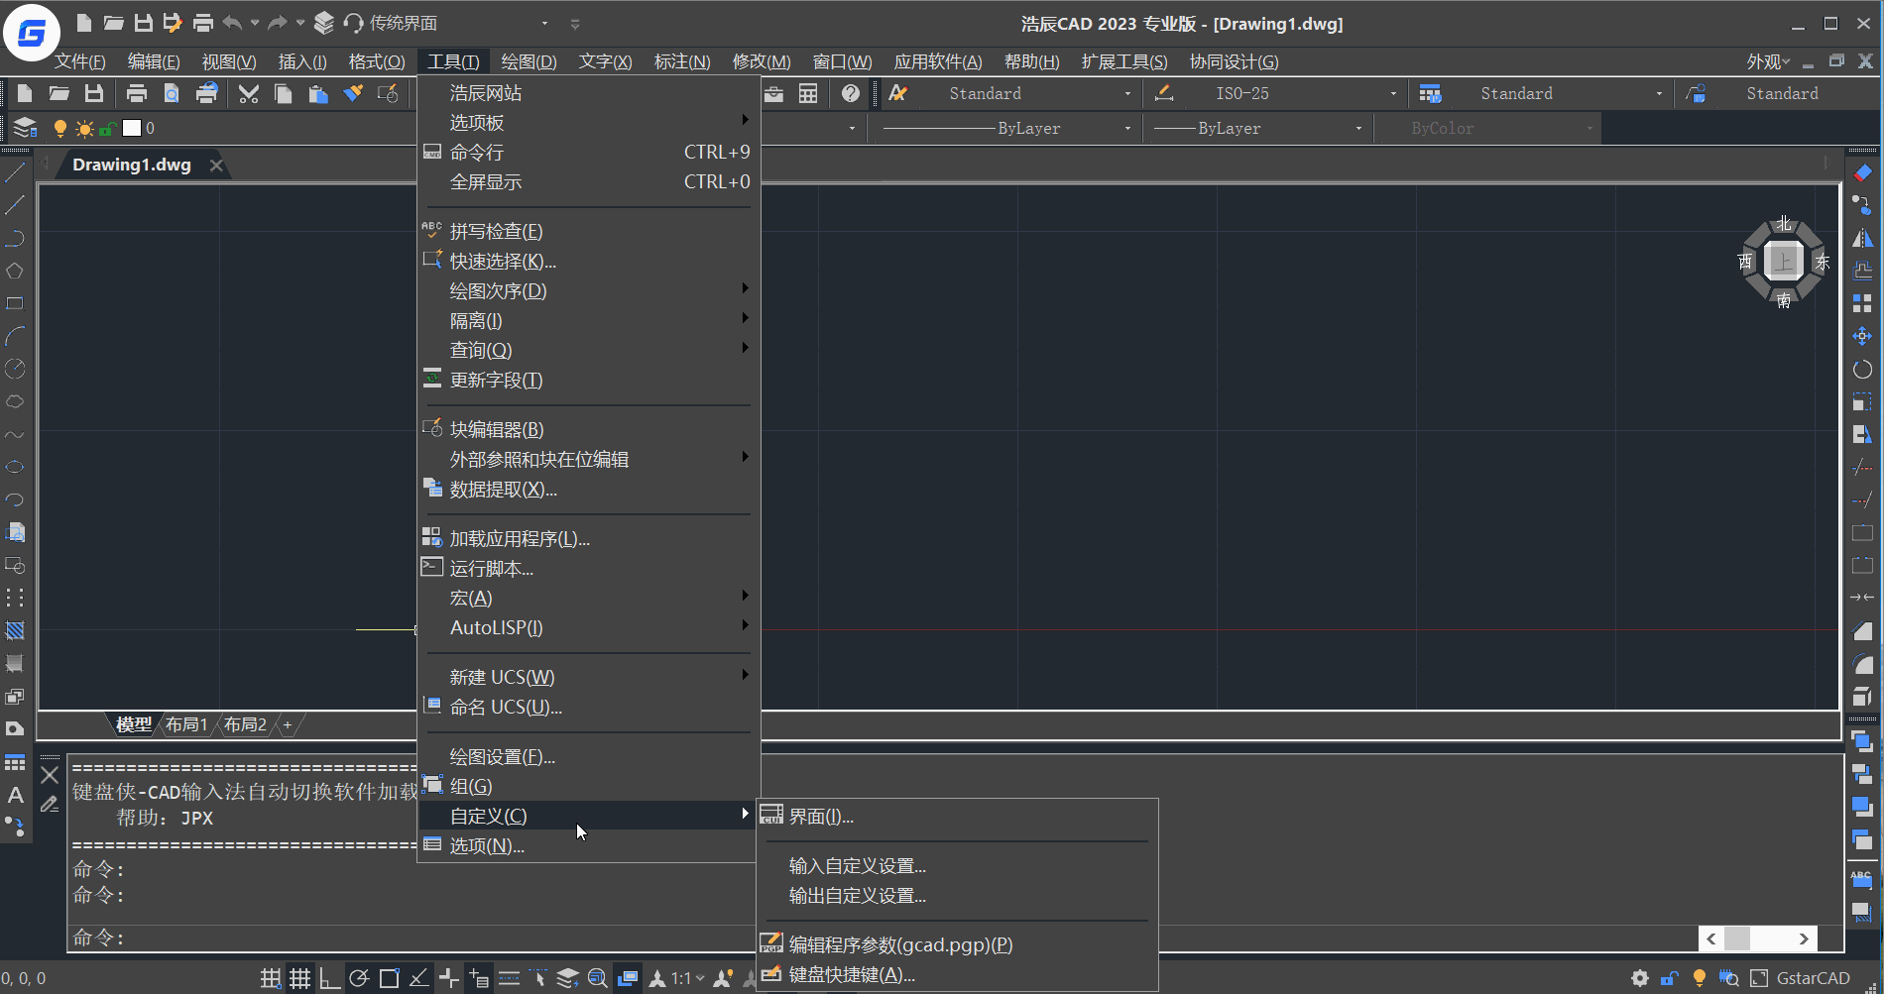Toggle dynamic input in status bar

tap(478, 978)
